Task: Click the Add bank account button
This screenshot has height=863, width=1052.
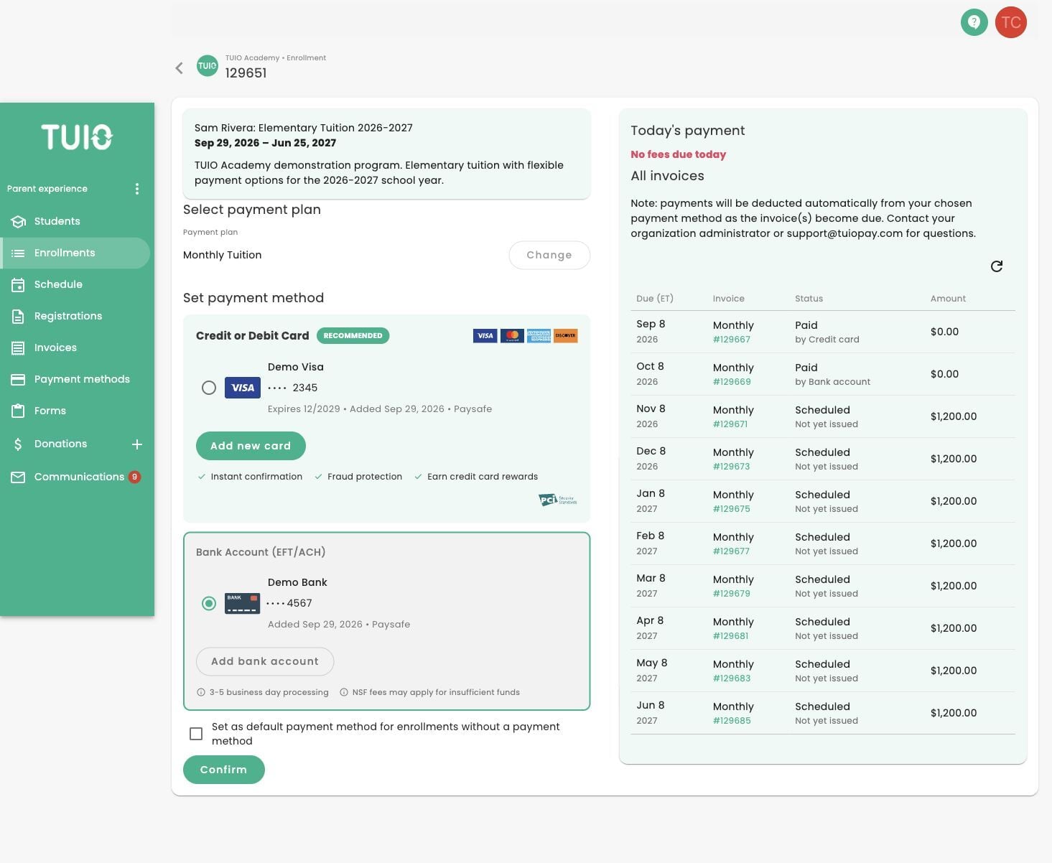Action: [x=265, y=661]
